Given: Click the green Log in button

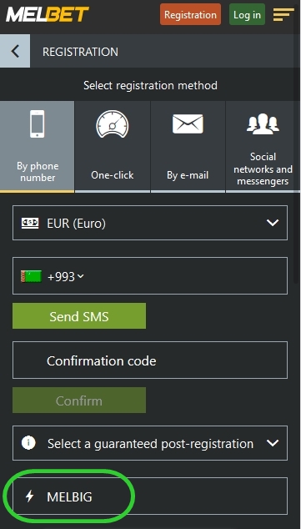Looking at the screenshot, I should point(247,14).
